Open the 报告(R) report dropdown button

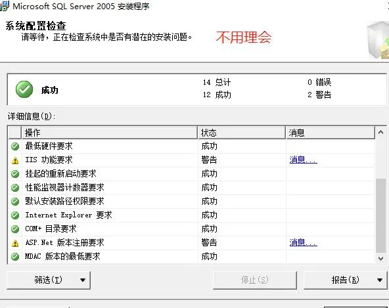(345, 280)
